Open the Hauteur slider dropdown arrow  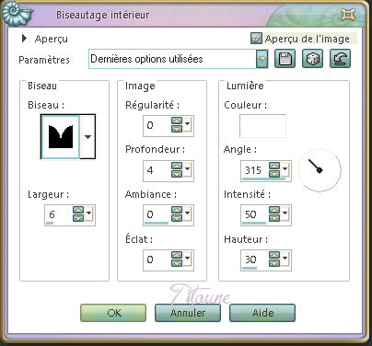[285, 258]
